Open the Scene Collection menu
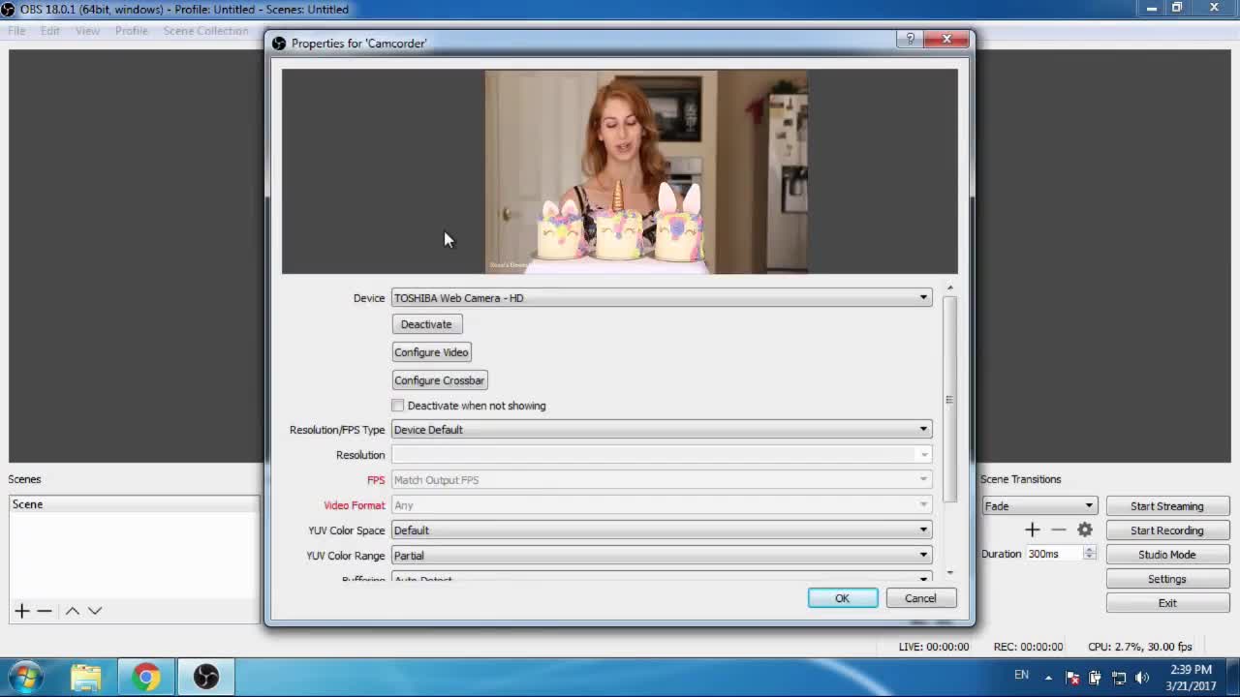Screen dimensions: 1240x697 (205, 31)
